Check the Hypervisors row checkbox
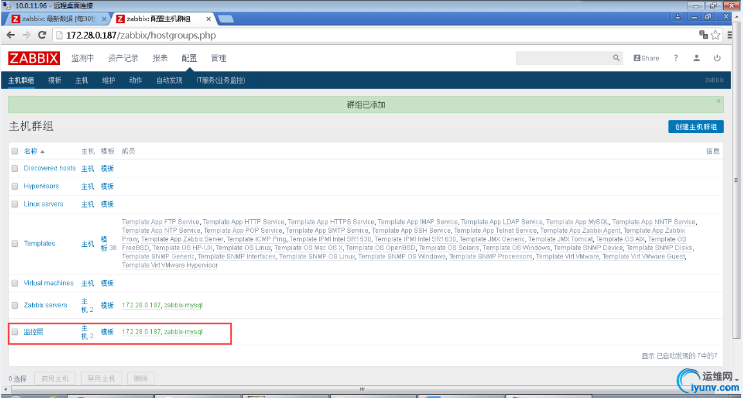This screenshot has height=398, width=743. coord(15,186)
